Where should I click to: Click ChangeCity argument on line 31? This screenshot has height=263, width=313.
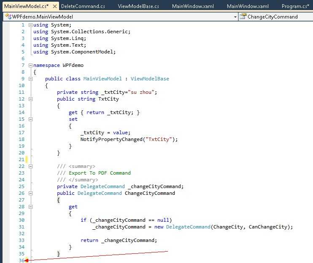click(x=228, y=227)
